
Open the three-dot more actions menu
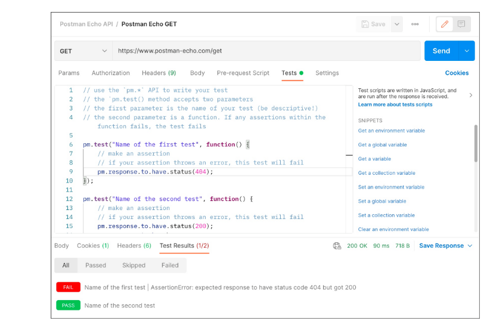point(415,24)
